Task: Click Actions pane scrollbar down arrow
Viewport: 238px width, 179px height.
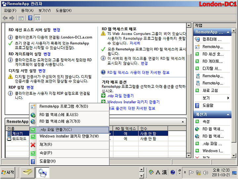Action: [234, 155]
